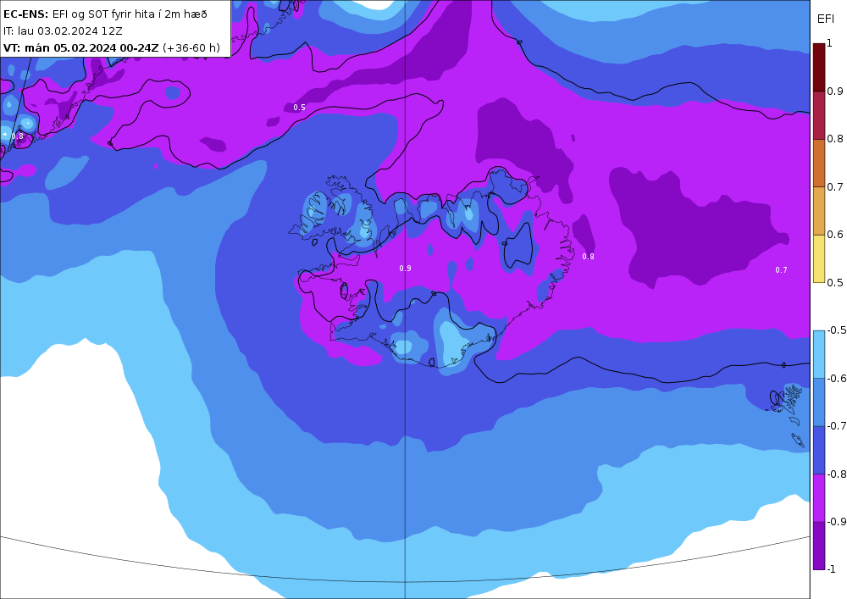Click the legend tick label 0.5
This screenshot has height=599, width=847.
pyautogui.click(x=835, y=282)
